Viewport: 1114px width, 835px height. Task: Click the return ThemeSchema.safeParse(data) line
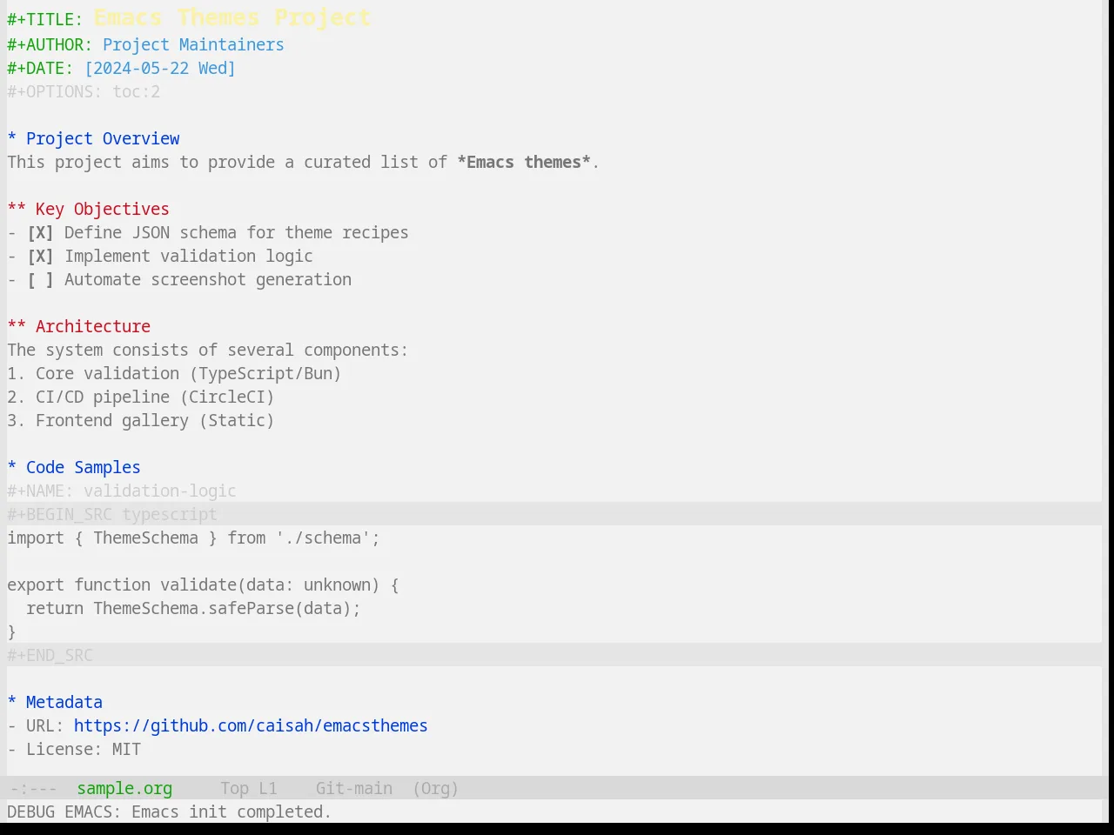pyautogui.click(x=193, y=608)
